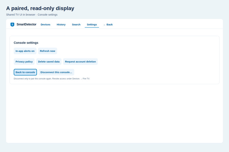
Task: Click the SmartDetector shield logo icon
Action: (13, 24)
